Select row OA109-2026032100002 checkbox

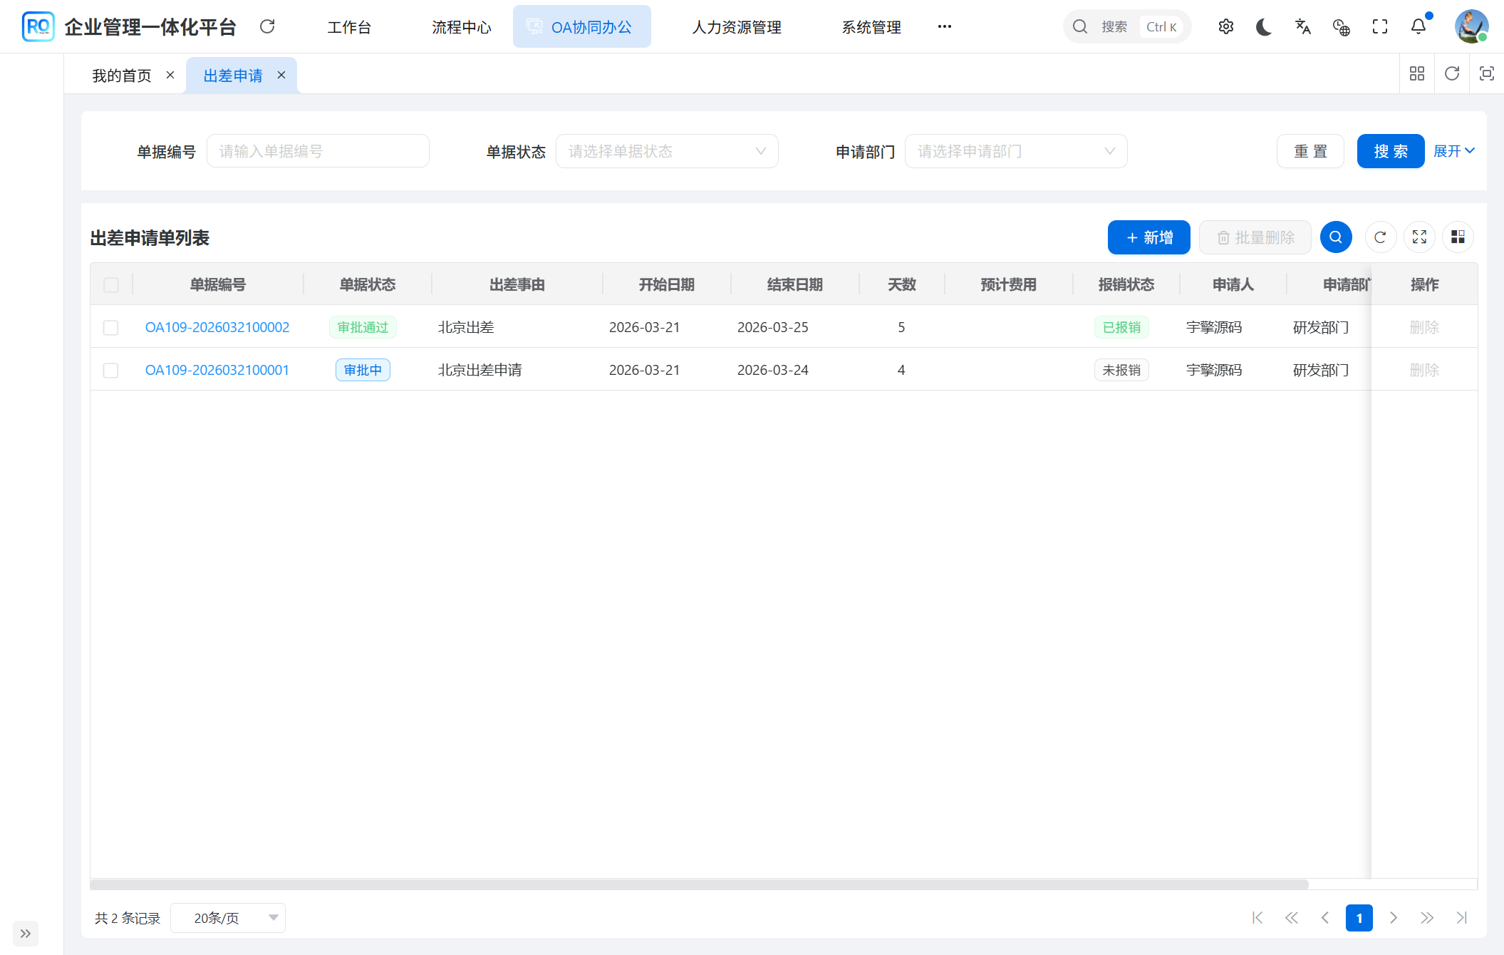pyautogui.click(x=111, y=328)
